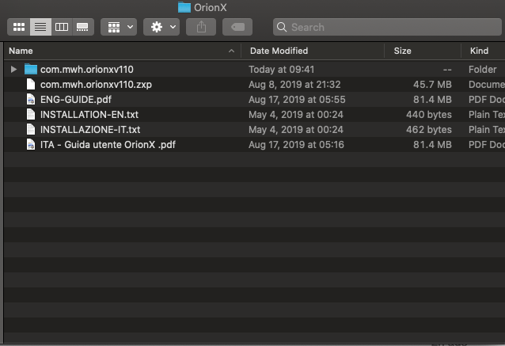Viewport: 505px width, 346px height.
Task: Click the '462 bytes' size value
Action: coord(429,130)
